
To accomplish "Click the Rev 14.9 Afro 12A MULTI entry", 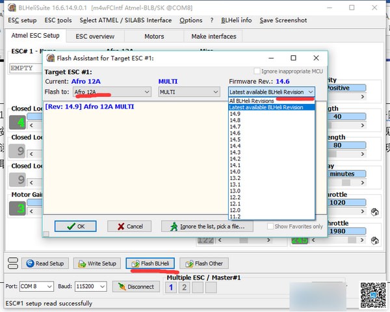I will click(90, 107).
